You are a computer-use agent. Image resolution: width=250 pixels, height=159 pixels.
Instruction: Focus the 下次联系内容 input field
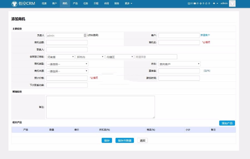[67, 85]
